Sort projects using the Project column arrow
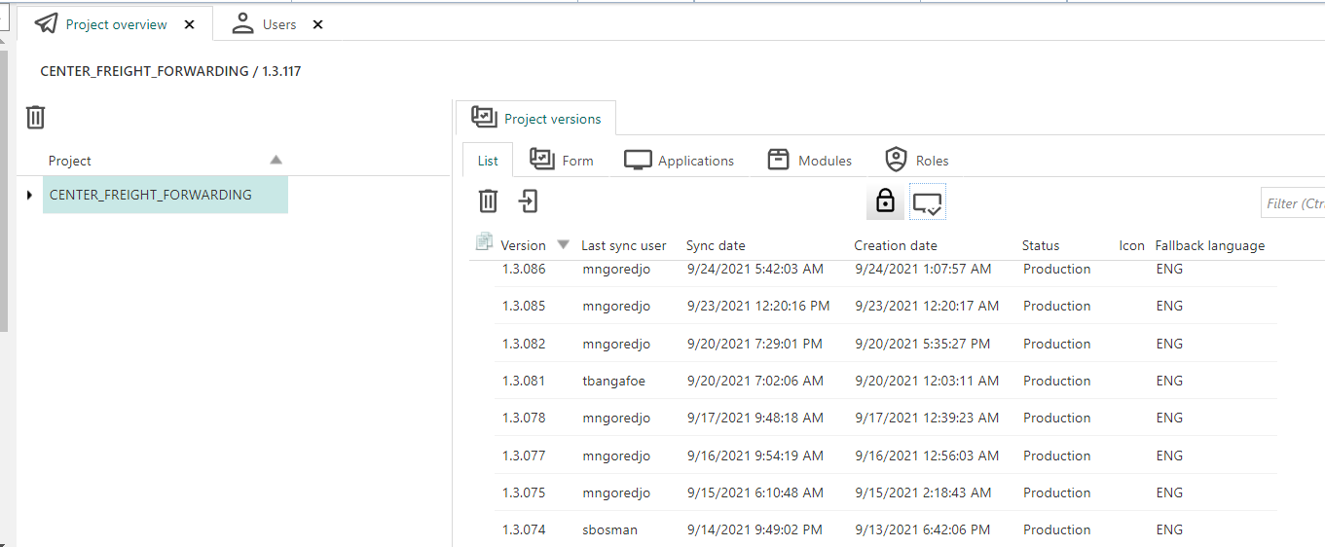1325x547 pixels. click(276, 160)
